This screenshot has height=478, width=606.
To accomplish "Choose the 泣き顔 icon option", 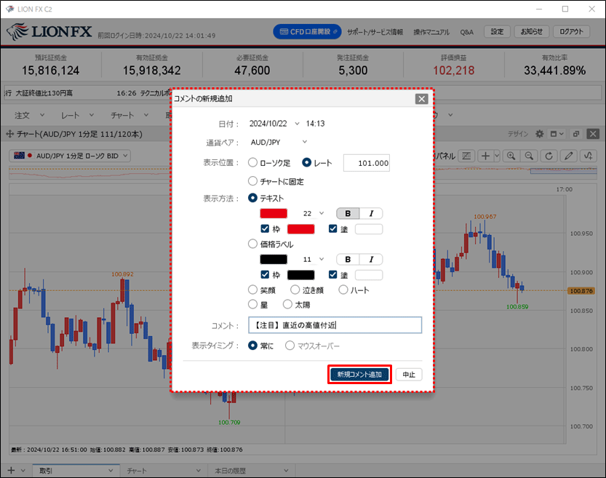I will point(295,290).
